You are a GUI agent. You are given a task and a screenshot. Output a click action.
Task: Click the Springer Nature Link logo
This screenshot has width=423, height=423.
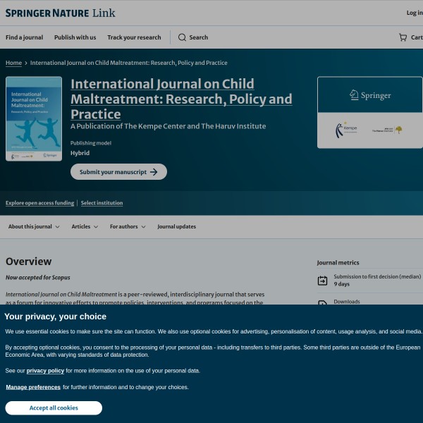point(60,13)
